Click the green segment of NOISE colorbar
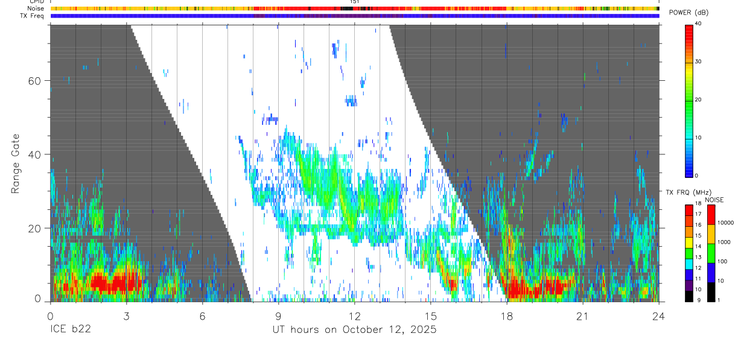Screen dimensions: 741x342 pos(711,253)
